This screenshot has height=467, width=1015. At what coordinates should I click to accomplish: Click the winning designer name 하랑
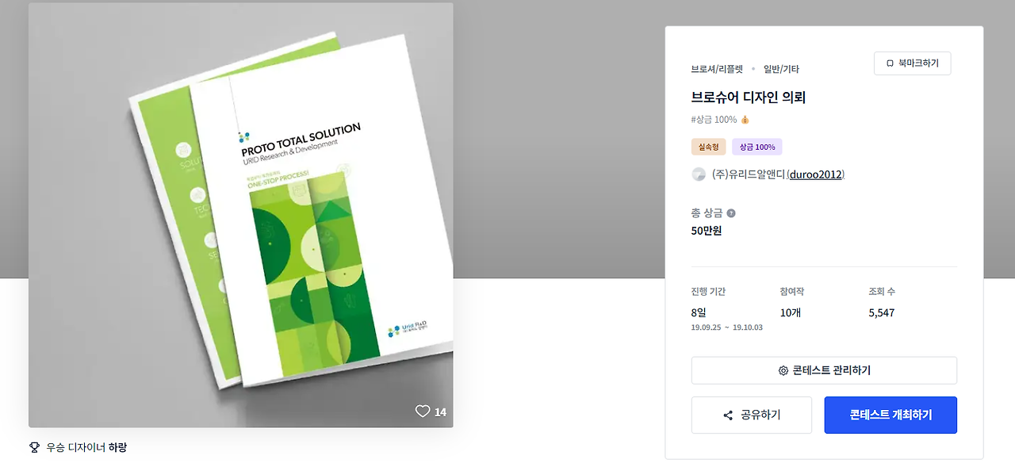coord(118,447)
